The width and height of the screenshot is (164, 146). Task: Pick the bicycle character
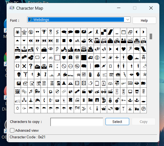point(51,58)
